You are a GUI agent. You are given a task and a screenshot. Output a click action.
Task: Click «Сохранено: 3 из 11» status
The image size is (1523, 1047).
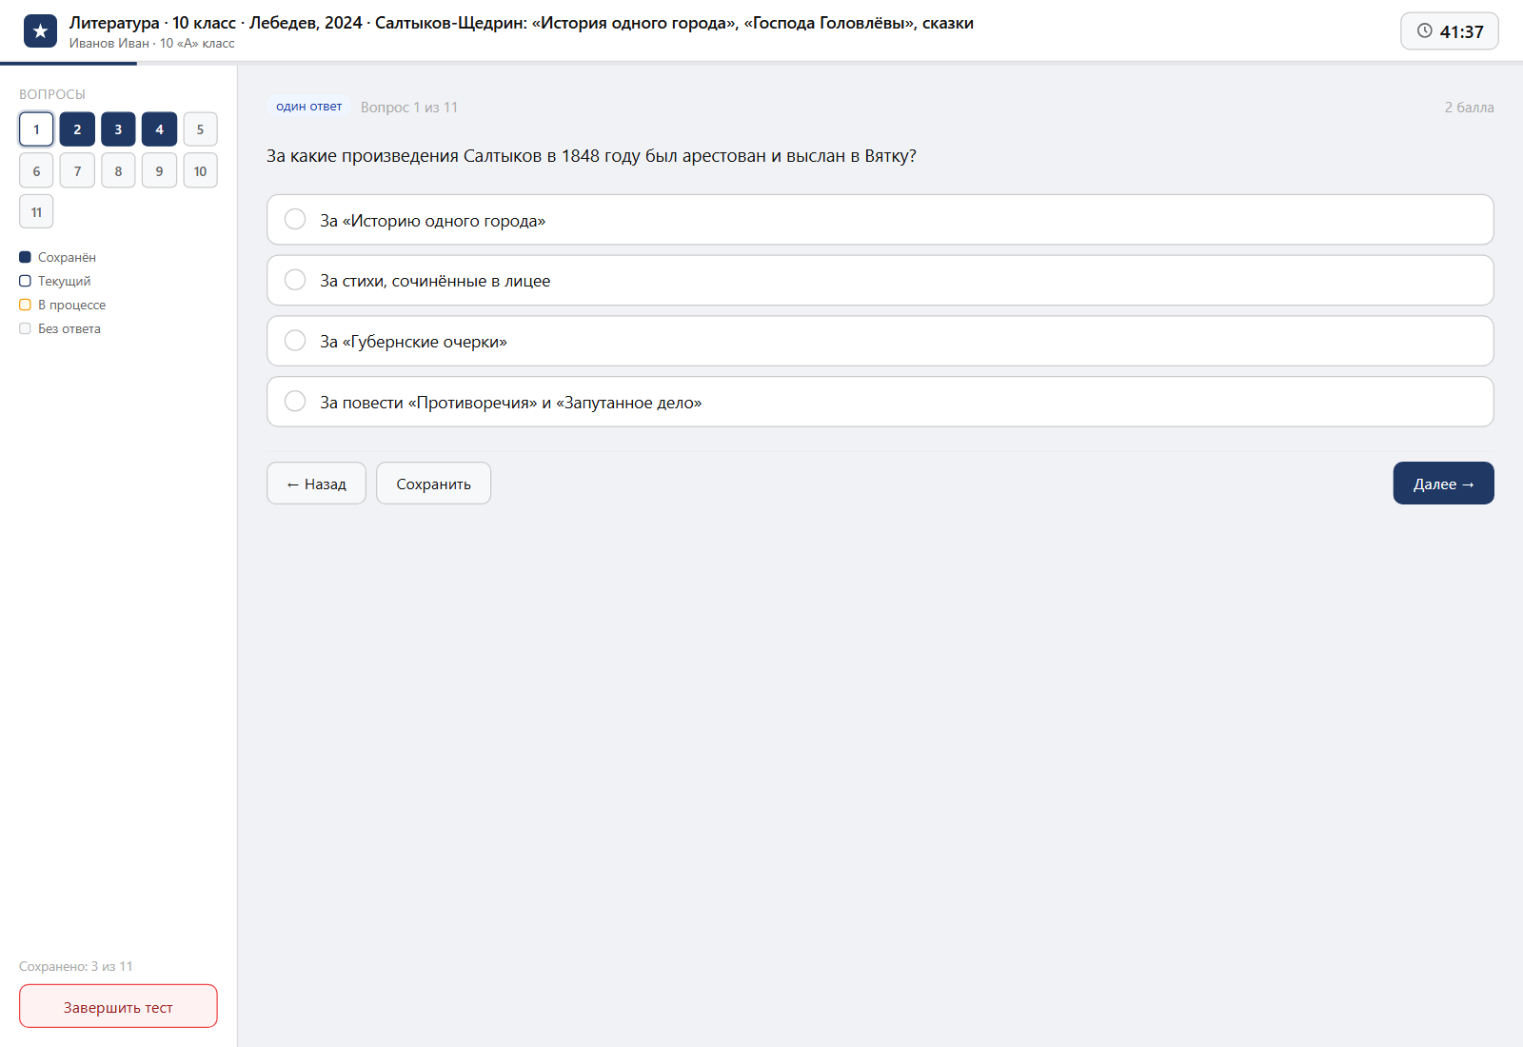[x=76, y=966]
